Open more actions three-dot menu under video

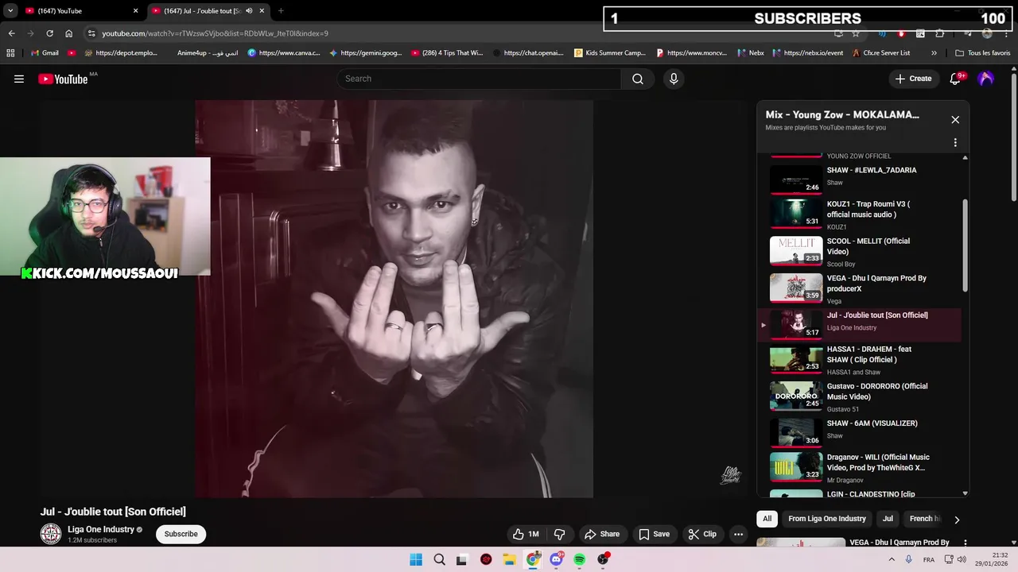(738, 534)
